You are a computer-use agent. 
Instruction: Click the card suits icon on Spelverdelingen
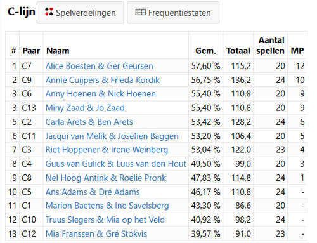(x=49, y=12)
